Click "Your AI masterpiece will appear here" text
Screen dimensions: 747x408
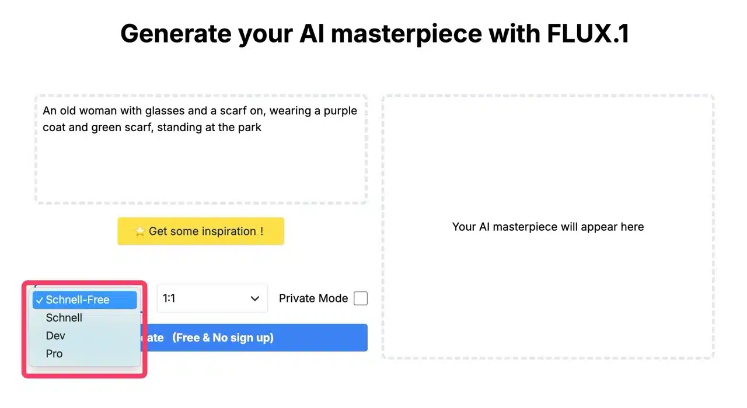pyautogui.click(x=547, y=227)
